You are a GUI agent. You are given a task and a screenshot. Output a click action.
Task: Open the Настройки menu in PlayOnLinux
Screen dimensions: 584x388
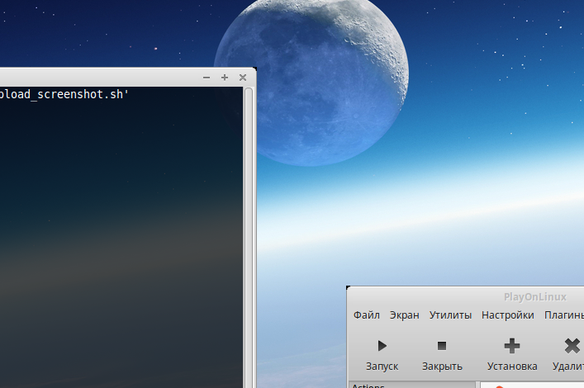coord(508,315)
